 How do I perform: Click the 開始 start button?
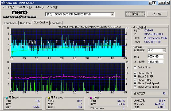(x=135, y=14)
